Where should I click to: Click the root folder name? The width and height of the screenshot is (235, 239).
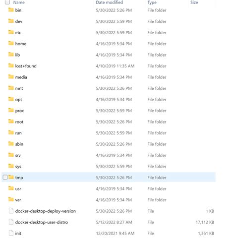coord(19,122)
